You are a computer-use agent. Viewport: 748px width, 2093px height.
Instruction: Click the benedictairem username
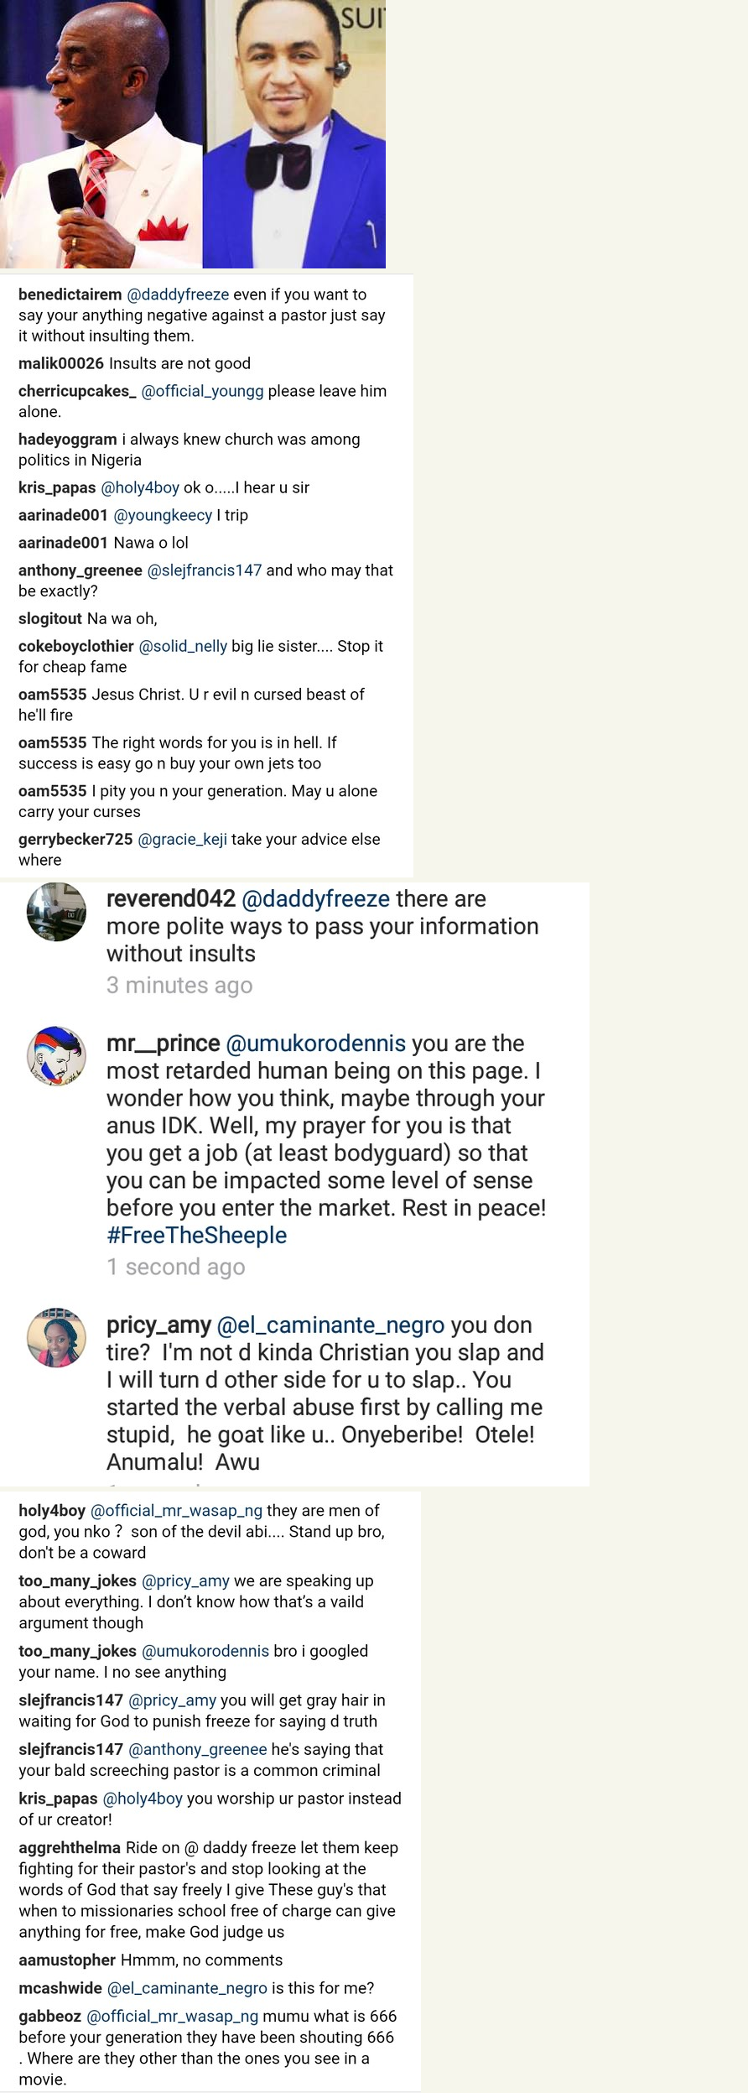coord(70,294)
